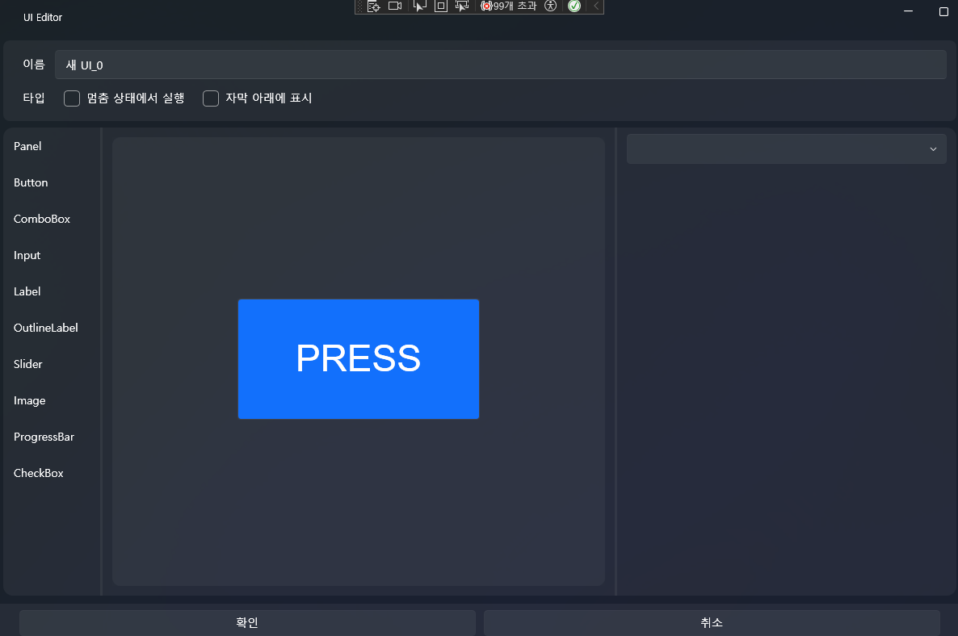Confirm the dialog with the 확인 button

coord(247,622)
